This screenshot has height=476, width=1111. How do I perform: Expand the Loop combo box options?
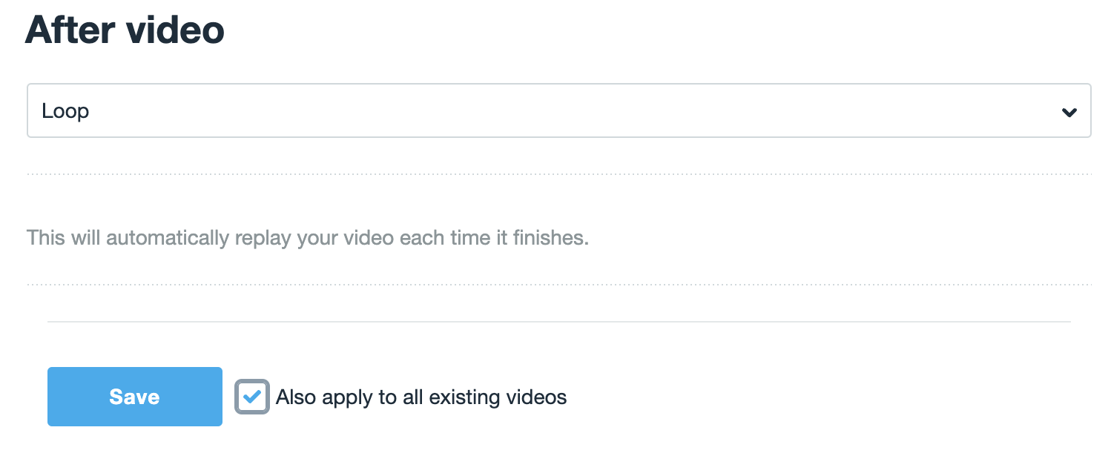point(1069,112)
